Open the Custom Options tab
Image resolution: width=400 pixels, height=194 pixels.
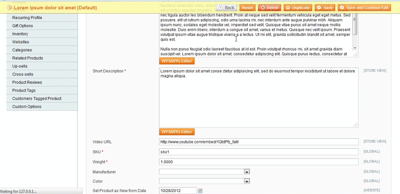pyautogui.click(x=42, y=106)
